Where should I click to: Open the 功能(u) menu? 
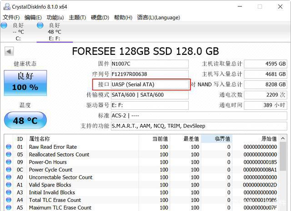[x=55, y=17]
